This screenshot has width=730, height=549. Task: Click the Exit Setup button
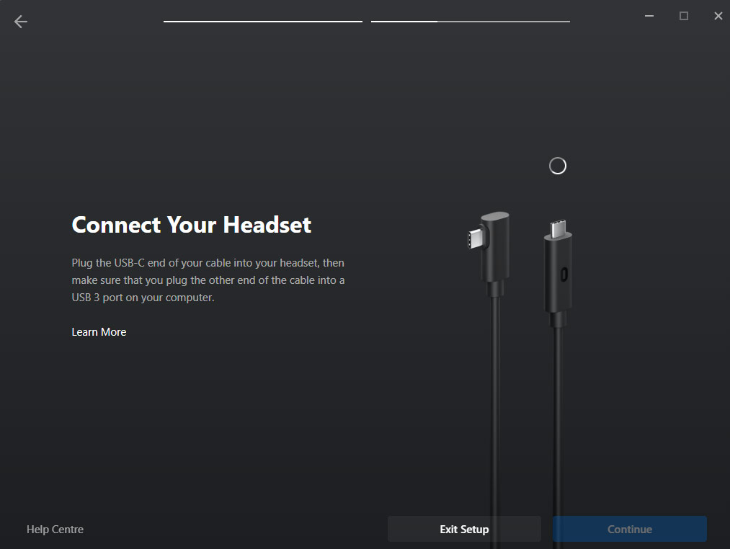(464, 529)
